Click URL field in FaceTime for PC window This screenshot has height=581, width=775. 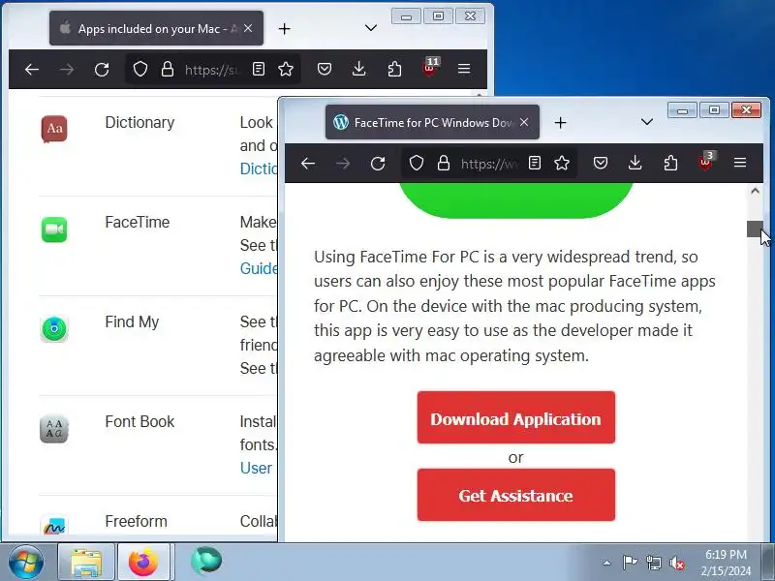point(489,164)
